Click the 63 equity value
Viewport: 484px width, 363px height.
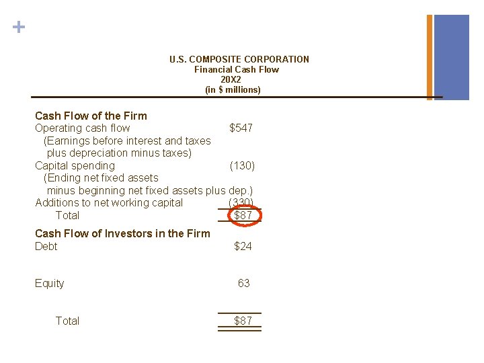243,283
